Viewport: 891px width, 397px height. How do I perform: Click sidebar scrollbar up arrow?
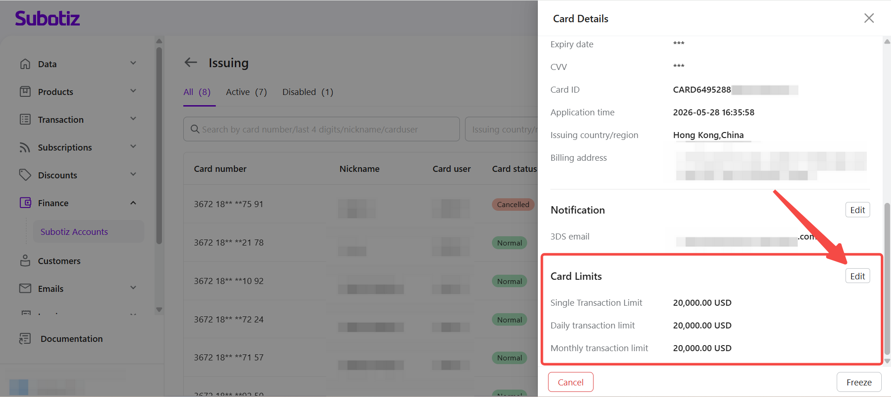pos(159,41)
